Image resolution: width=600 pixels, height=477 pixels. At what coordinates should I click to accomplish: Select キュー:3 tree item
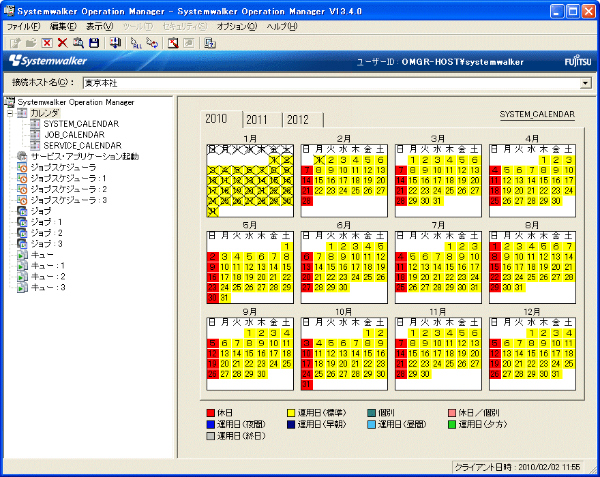click(48, 288)
